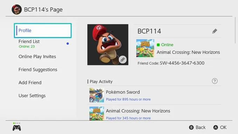This screenshot has width=238, height=134.
Task: Click the Back label in footer
Action: click(x=201, y=127)
